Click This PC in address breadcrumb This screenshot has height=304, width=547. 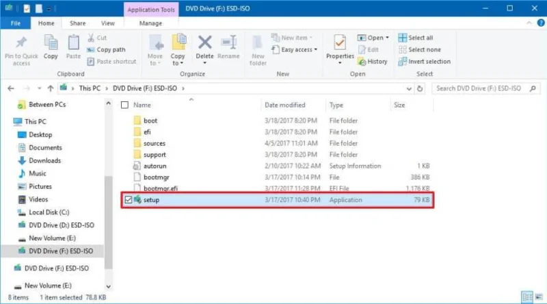coord(90,88)
